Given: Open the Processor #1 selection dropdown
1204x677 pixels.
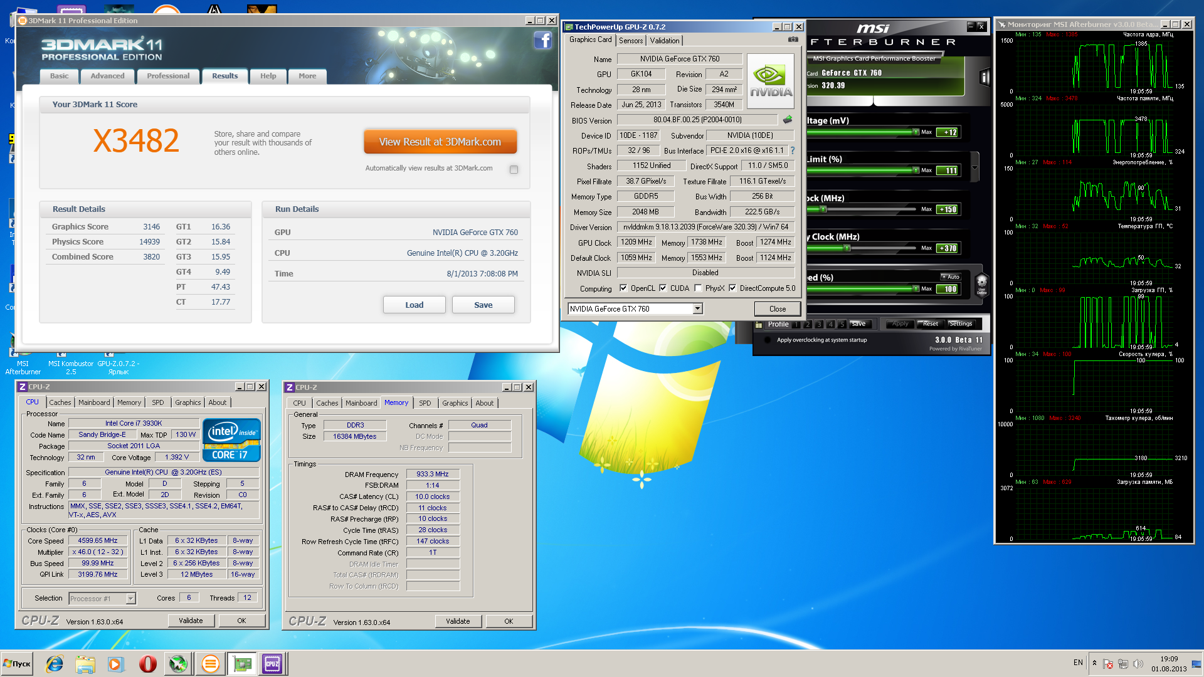Looking at the screenshot, I should tap(130, 599).
